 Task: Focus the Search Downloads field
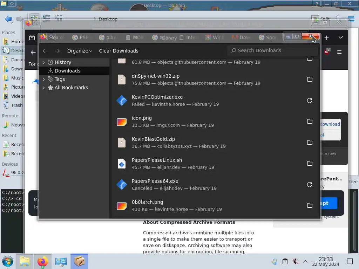(x=272, y=50)
